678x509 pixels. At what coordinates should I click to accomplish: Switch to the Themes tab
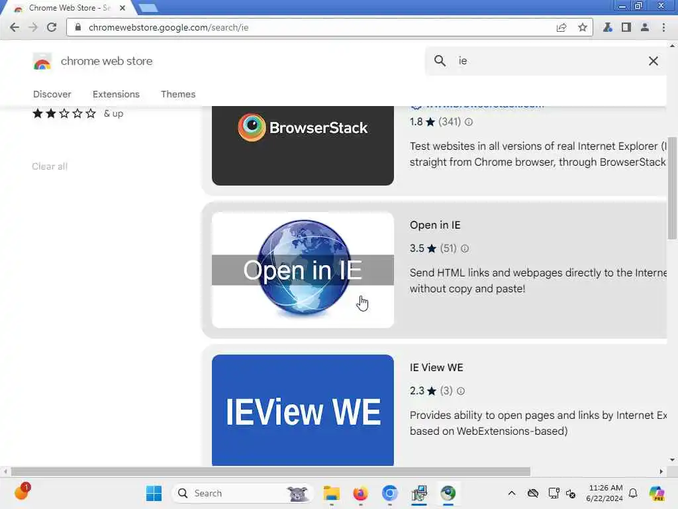[178, 94]
